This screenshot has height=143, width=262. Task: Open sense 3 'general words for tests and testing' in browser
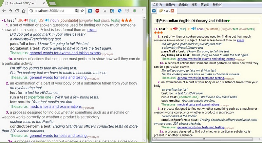(58, 136)
